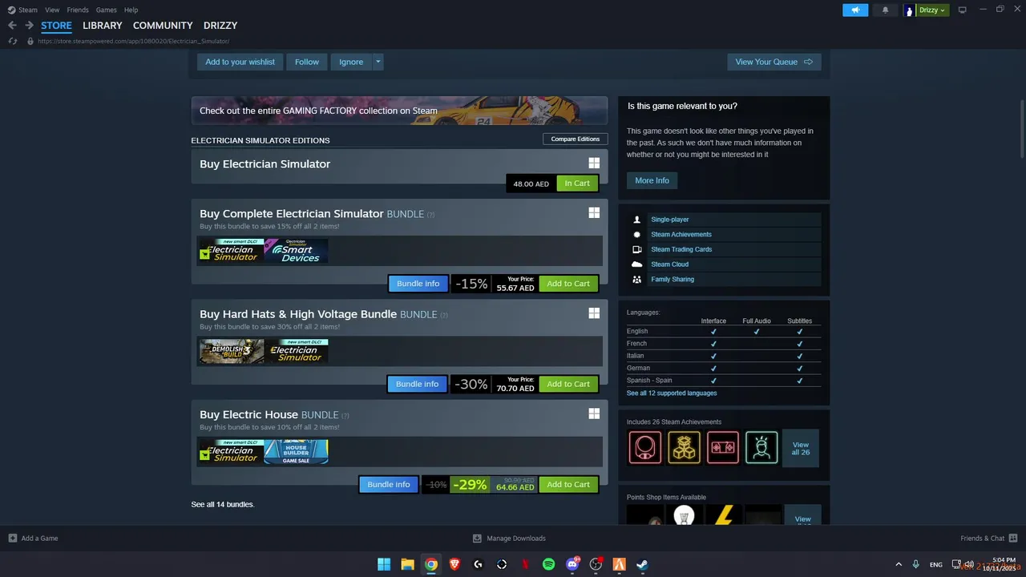Screen dimensions: 1026x577
Task: Open the Friends menu
Action: tap(78, 10)
